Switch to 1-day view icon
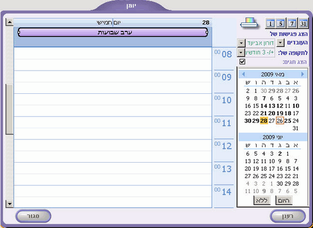 pyautogui.click(x=270, y=23)
